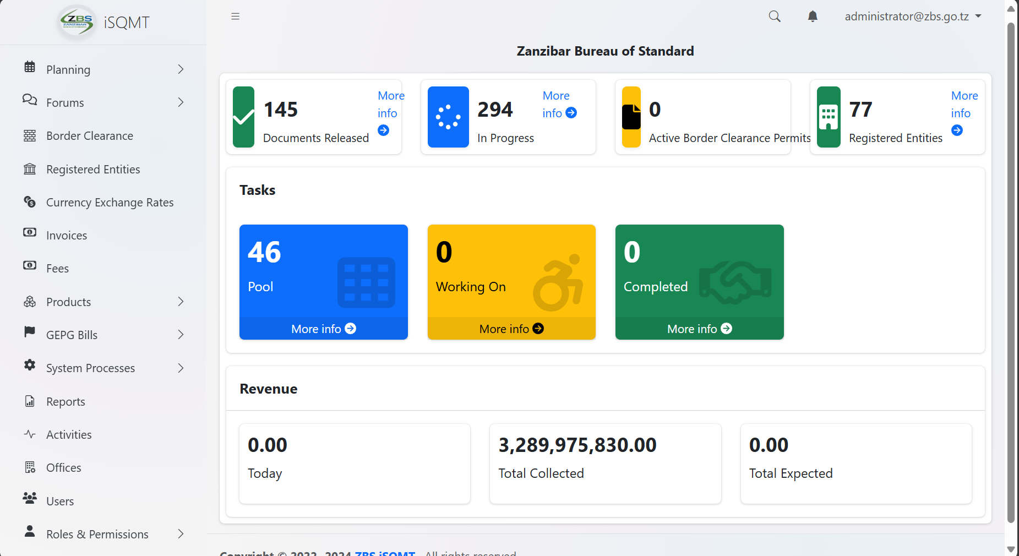1019x556 pixels.
Task: Click the search magnifier icon
Action: click(x=775, y=17)
